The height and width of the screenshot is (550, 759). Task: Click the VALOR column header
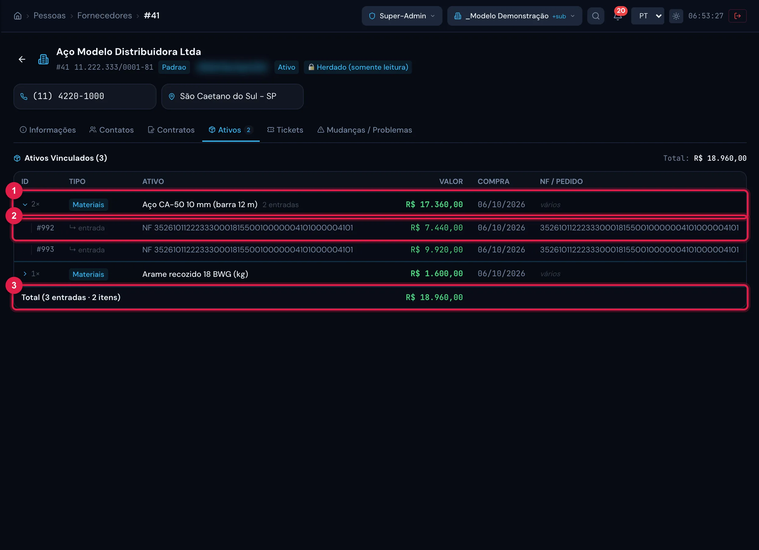click(451, 182)
